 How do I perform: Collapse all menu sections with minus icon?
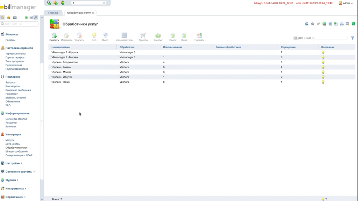[31, 17]
